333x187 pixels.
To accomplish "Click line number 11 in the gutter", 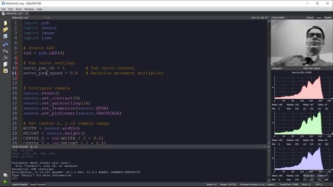I will pyautogui.click(x=14, y=73).
